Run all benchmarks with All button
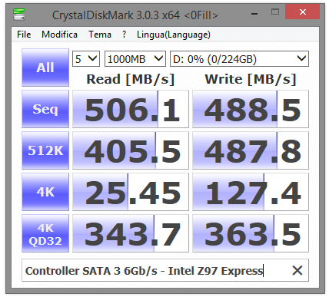 coord(45,68)
